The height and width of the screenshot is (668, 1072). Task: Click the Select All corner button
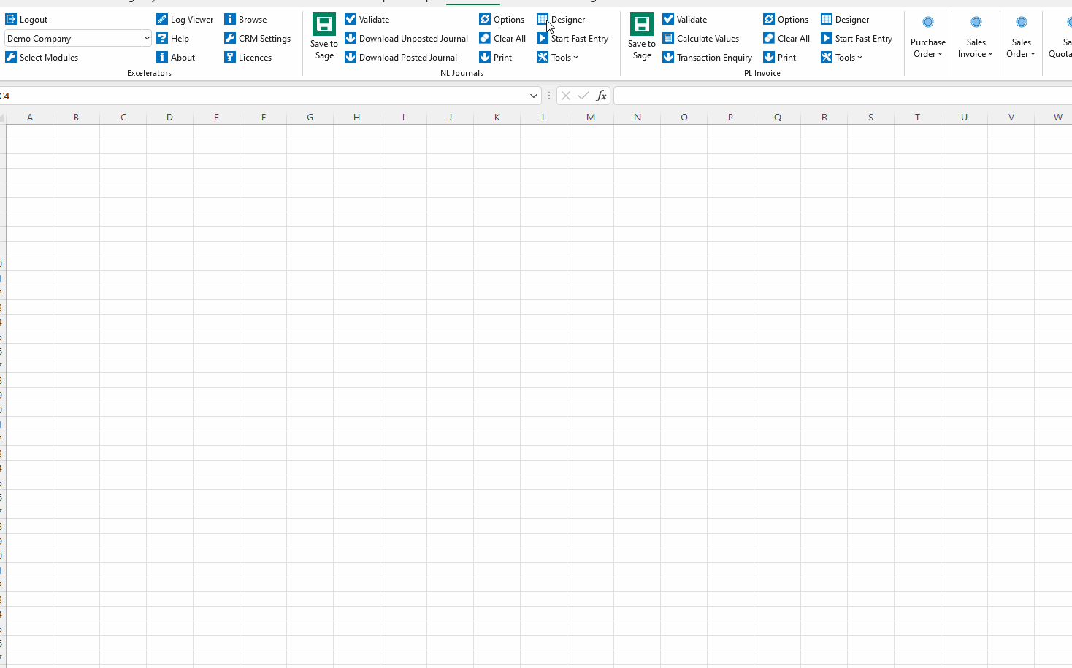pos(3,117)
